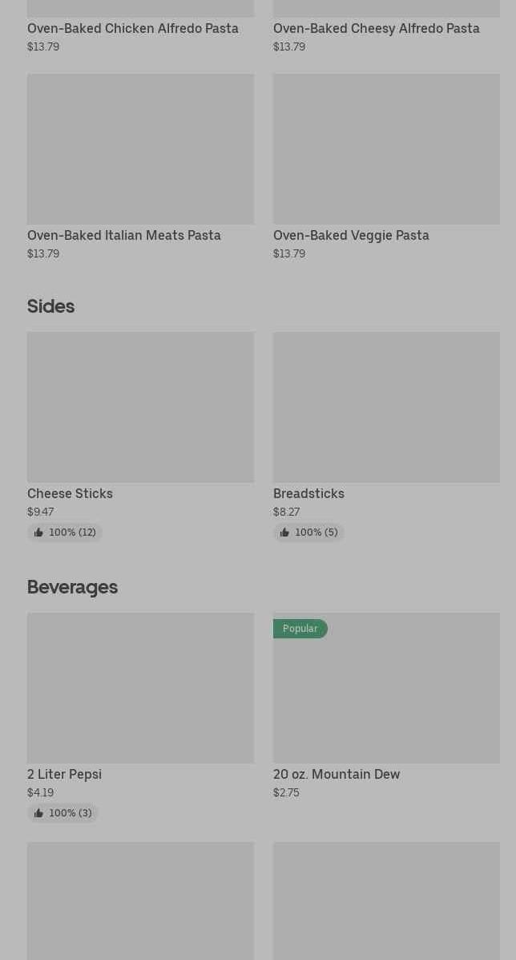Click thumbs-up icon under Cheese Sticks

pos(38,533)
